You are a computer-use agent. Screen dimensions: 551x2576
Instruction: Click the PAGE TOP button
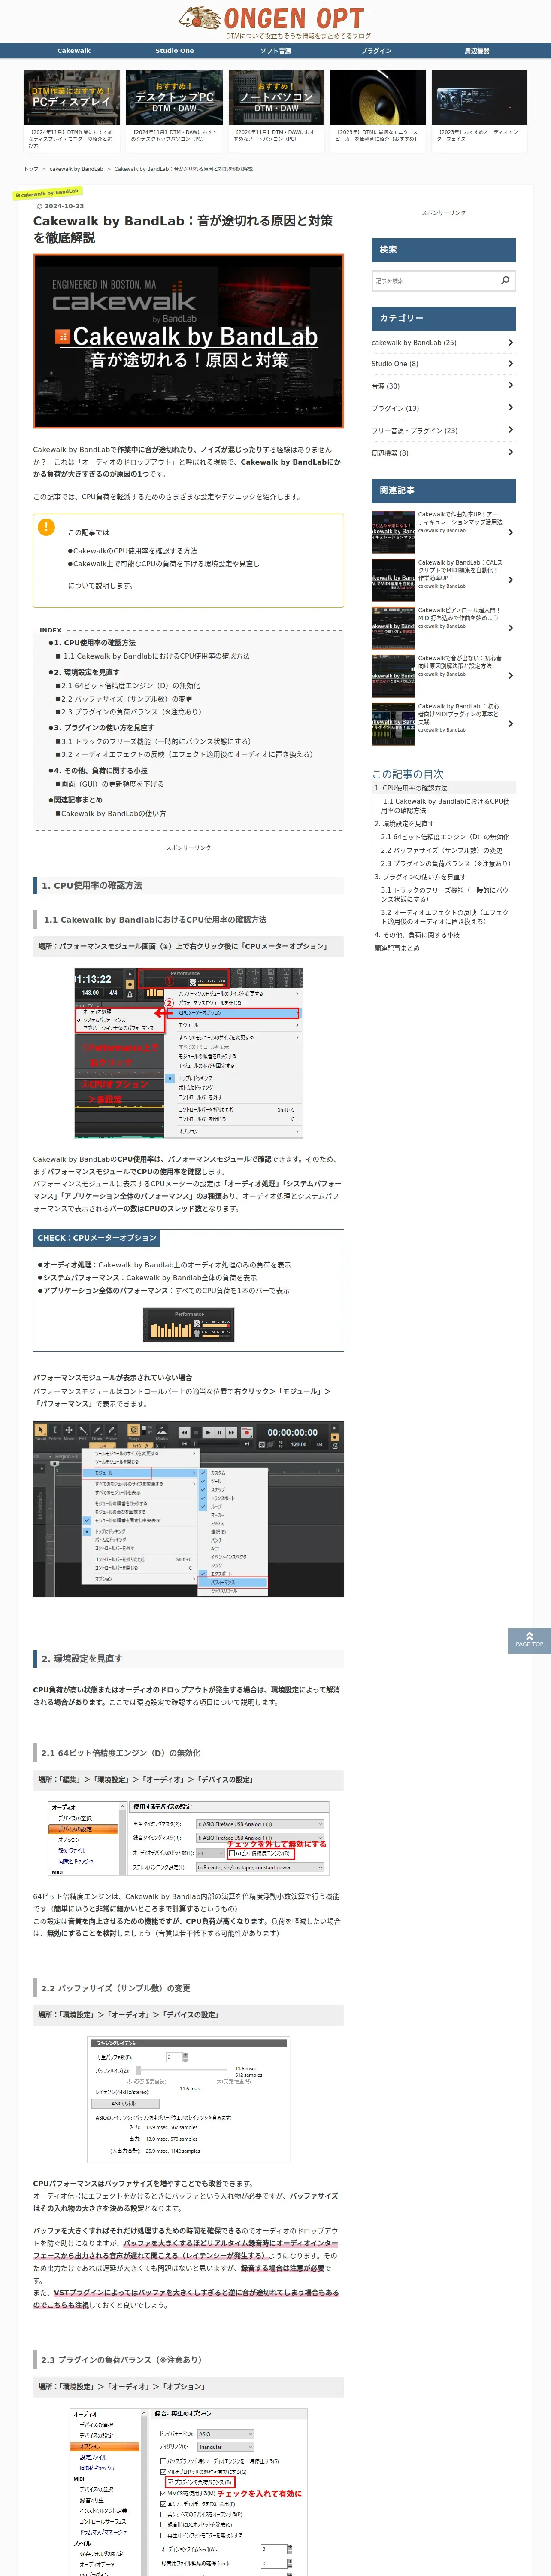coord(529,1639)
